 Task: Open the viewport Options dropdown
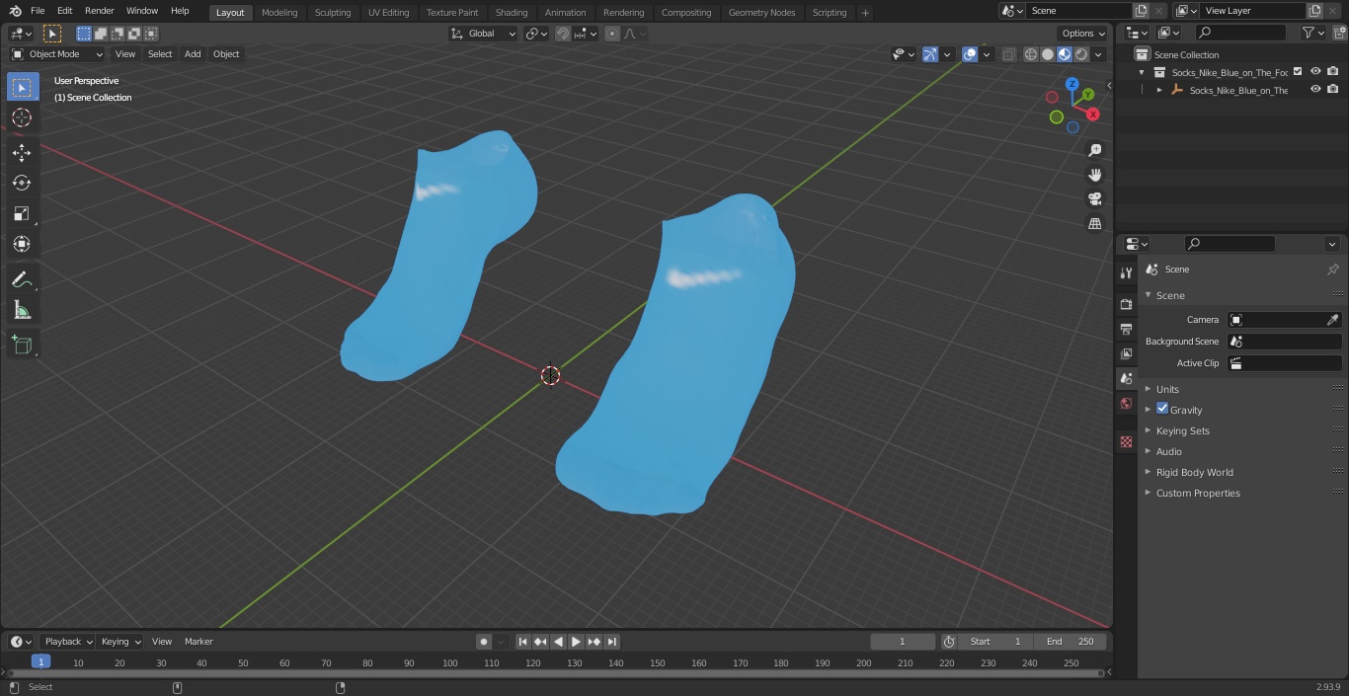(x=1083, y=34)
